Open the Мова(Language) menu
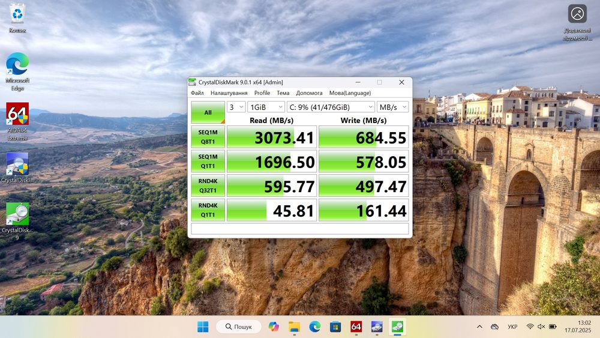This screenshot has height=338, width=600. 350,92
